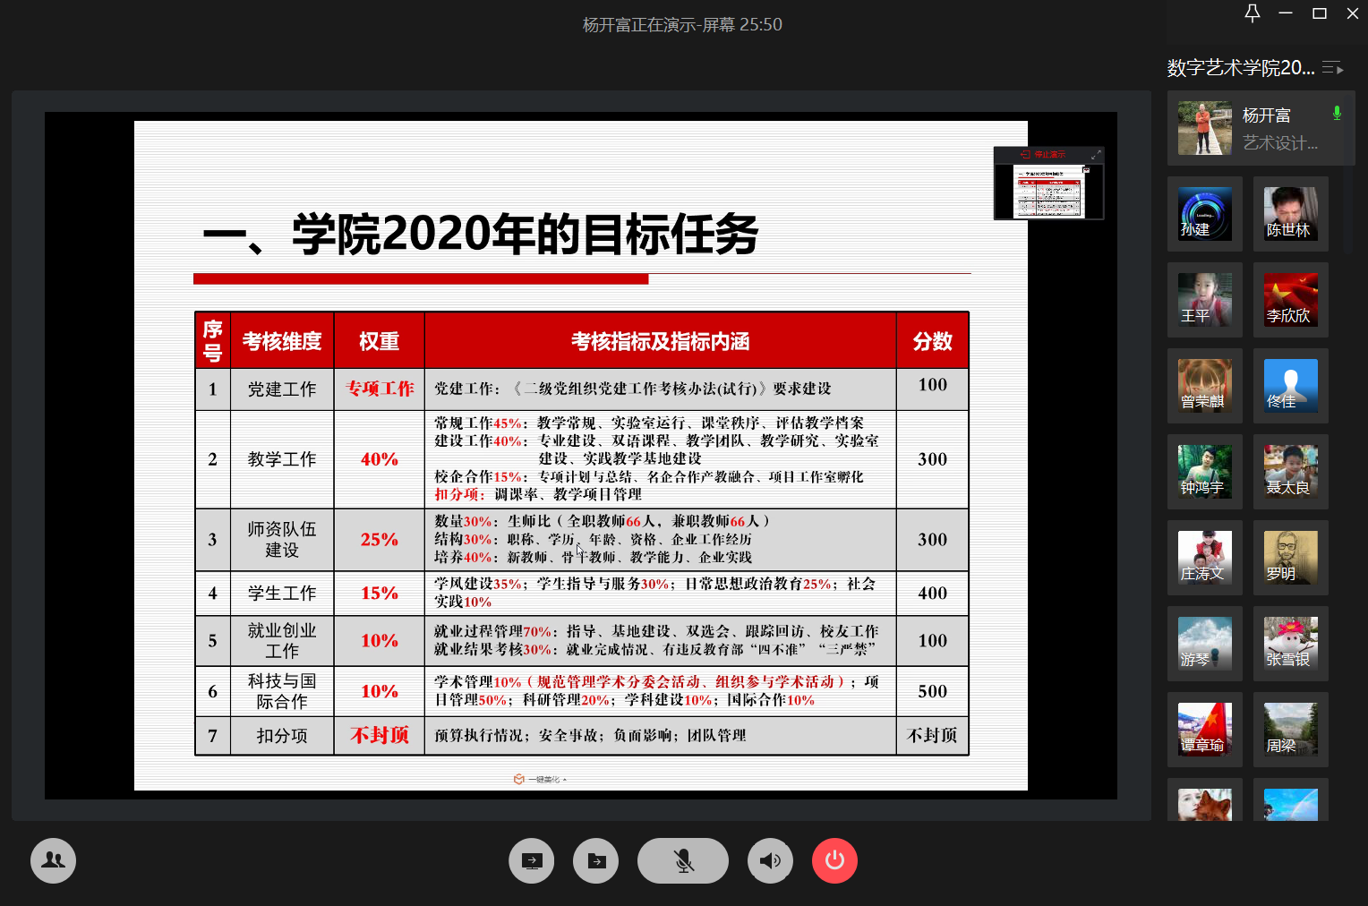Click 杨开富's green microphone indicator
This screenshot has height=906, width=1368.
point(1337,114)
